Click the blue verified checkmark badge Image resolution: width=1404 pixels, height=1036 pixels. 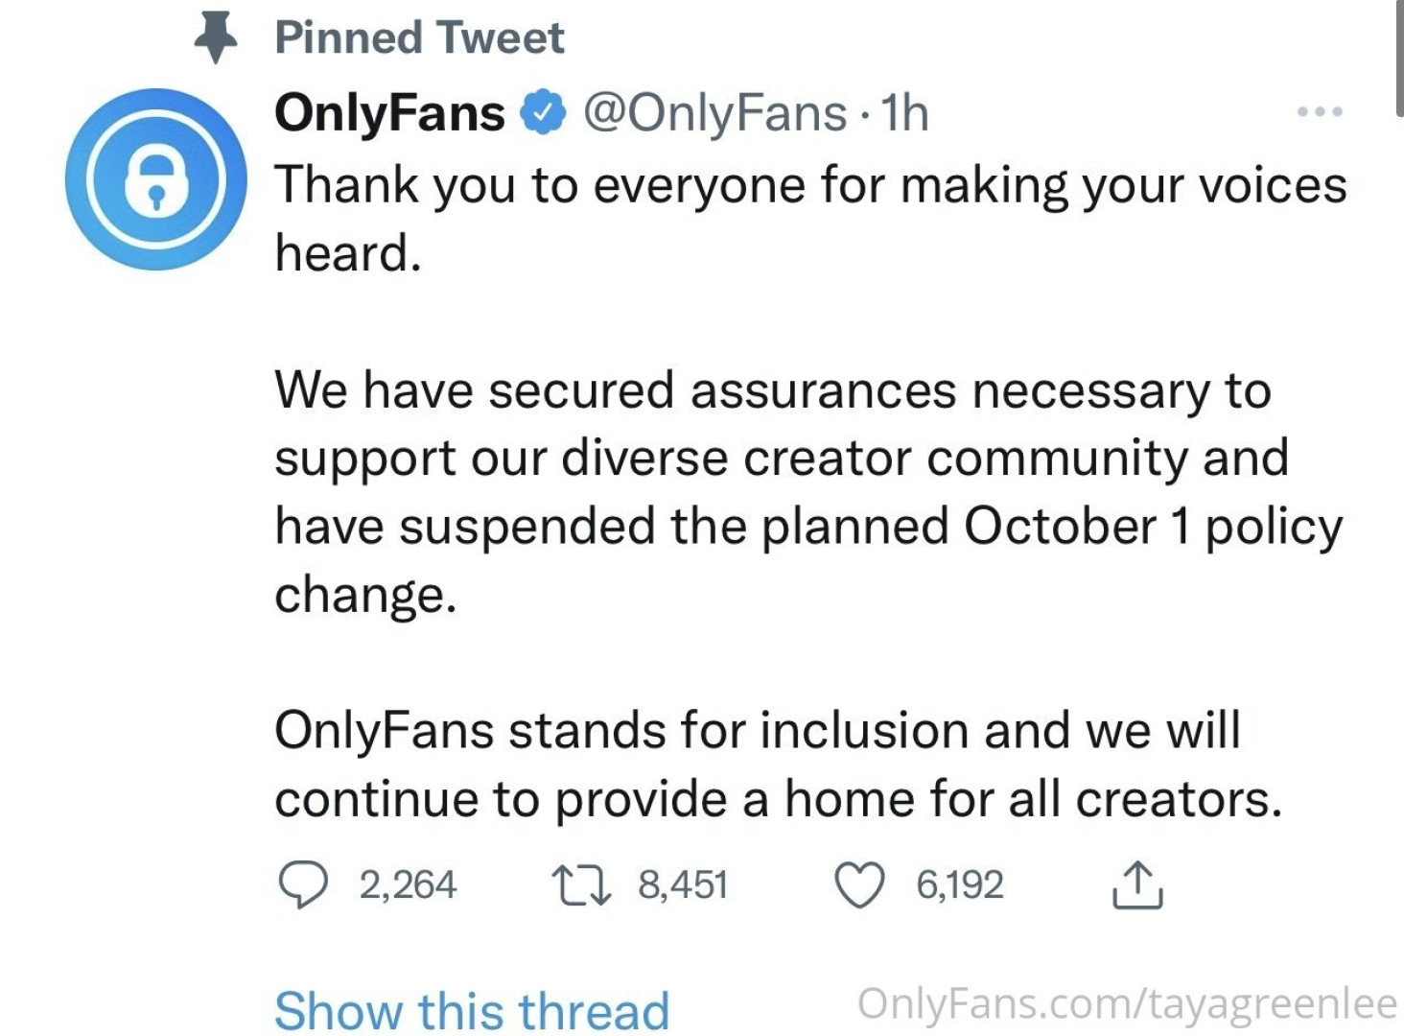pyautogui.click(x=542, y=113)
